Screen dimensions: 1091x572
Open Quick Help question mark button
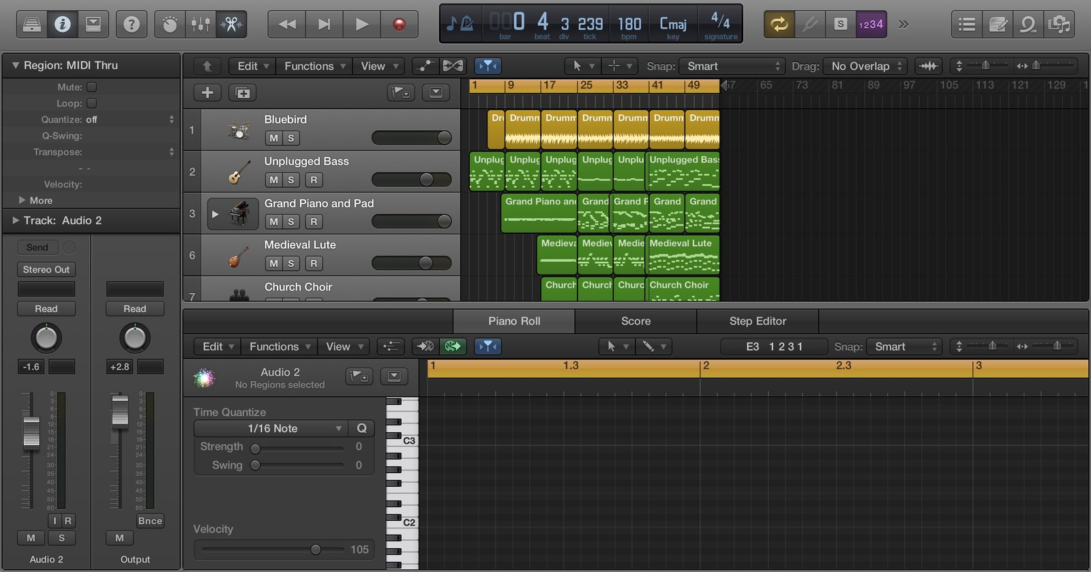(132, 25)
